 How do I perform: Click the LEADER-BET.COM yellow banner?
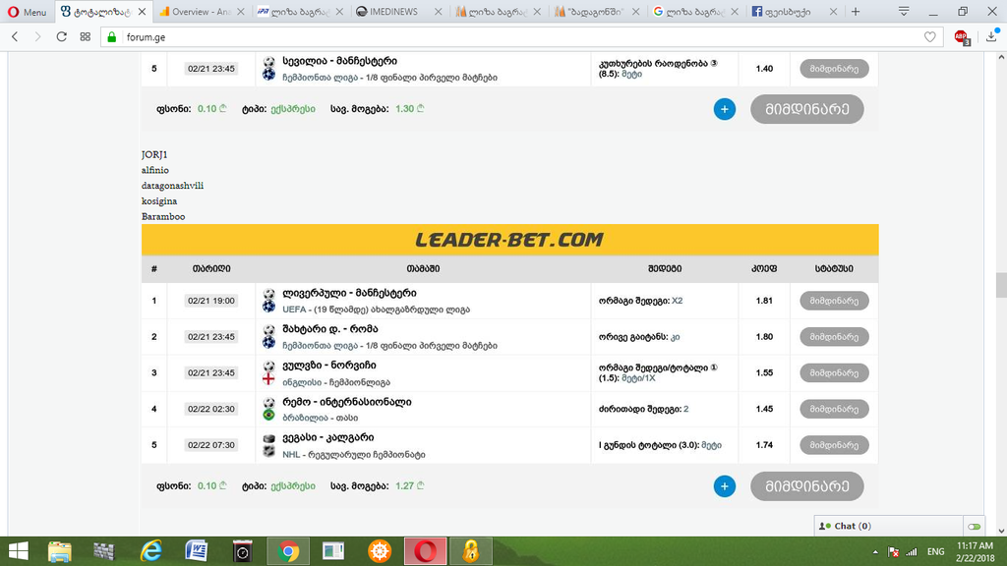[510, 240]
